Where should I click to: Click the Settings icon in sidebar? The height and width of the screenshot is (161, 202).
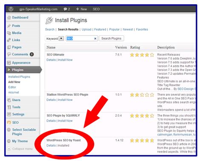[x=9, y=114]
